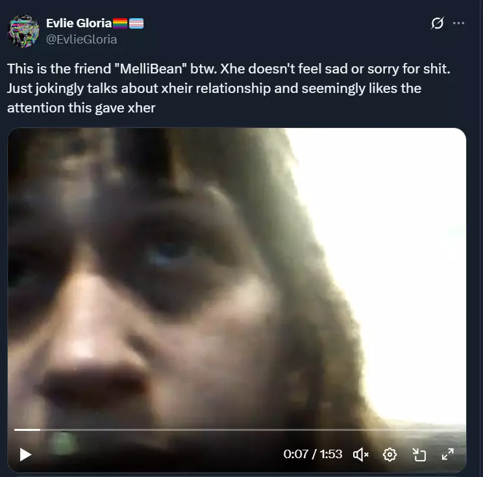Enter fullscreen video mode

coord(447,454)
